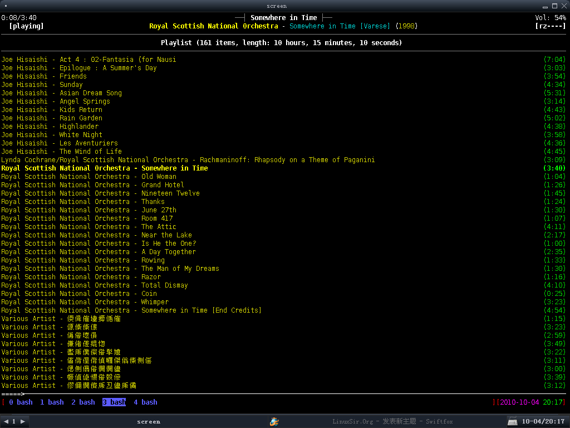Image resolution: width=570 pixels, height=428 pixels.
Task: Select 'Joe Hisaishi - White Night' track
Action: [x=283, y=135]
